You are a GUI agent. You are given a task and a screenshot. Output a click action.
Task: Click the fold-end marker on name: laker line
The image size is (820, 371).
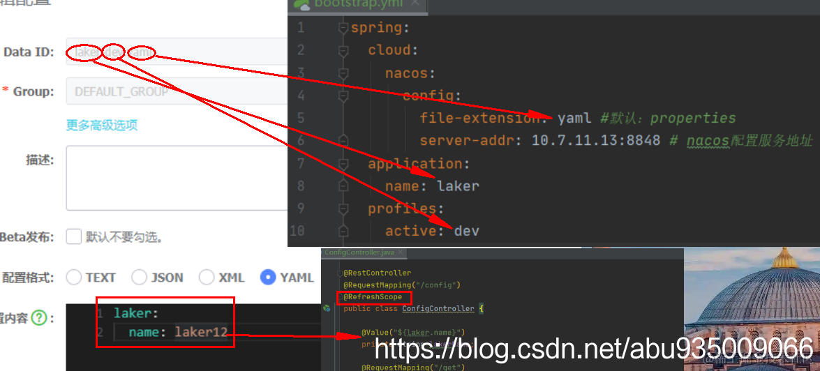pos(343,186)
